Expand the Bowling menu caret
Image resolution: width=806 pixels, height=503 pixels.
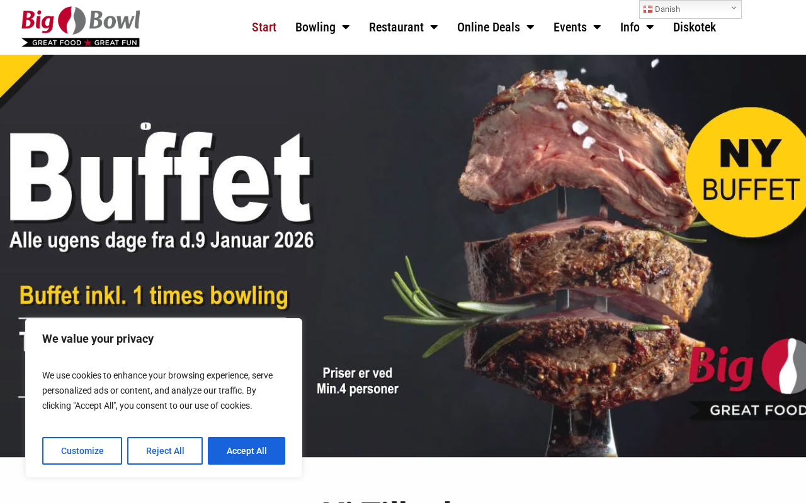coord(346,27)
